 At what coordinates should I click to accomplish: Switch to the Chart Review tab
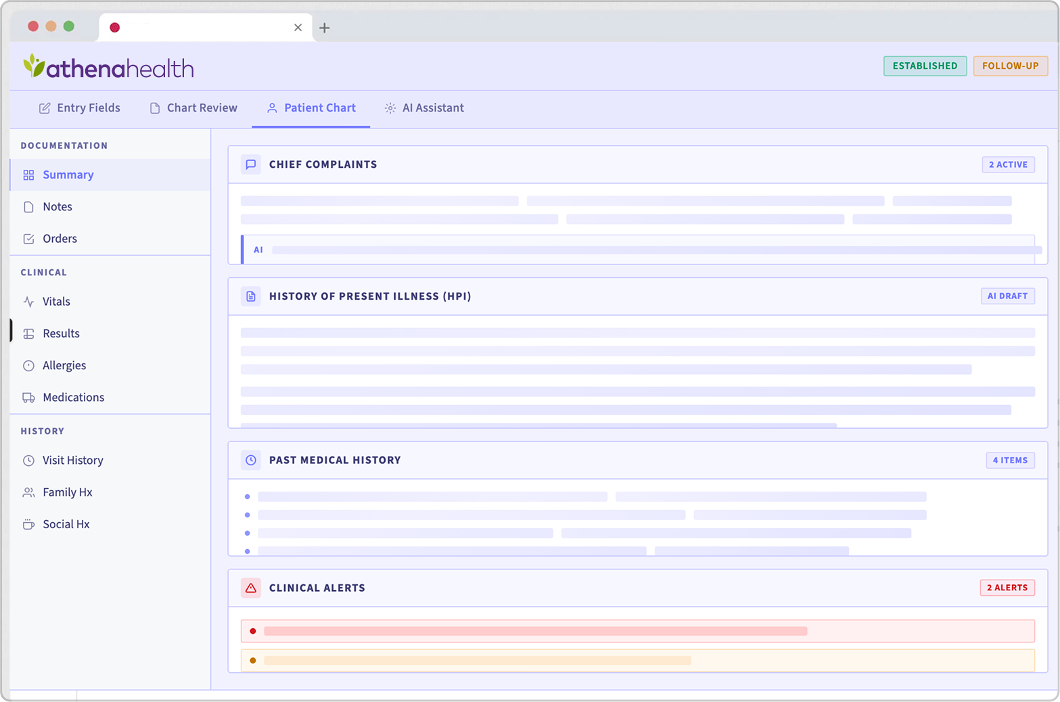click(193, 108)
